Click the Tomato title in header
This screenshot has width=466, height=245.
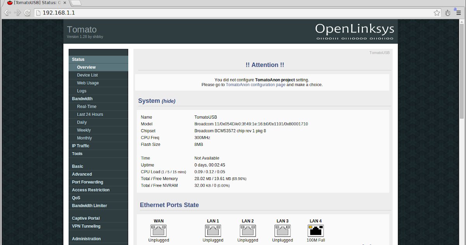[x=82, y=30]
